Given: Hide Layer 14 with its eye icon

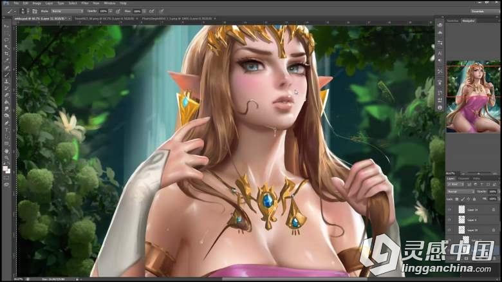Looking at the screenshot, I should pyautogui.click(x=449, y=210).
